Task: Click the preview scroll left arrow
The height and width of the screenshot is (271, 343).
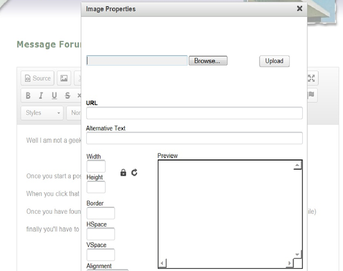Action: coord(162,263)
